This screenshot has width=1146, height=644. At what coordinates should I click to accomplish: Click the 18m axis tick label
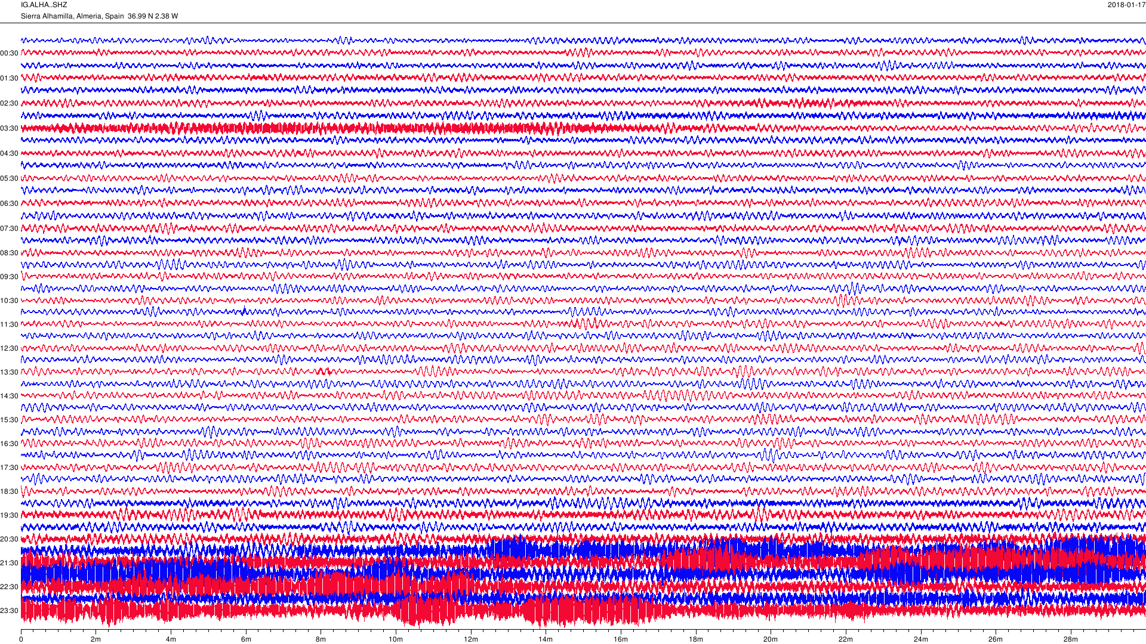[x=695, y=639]
